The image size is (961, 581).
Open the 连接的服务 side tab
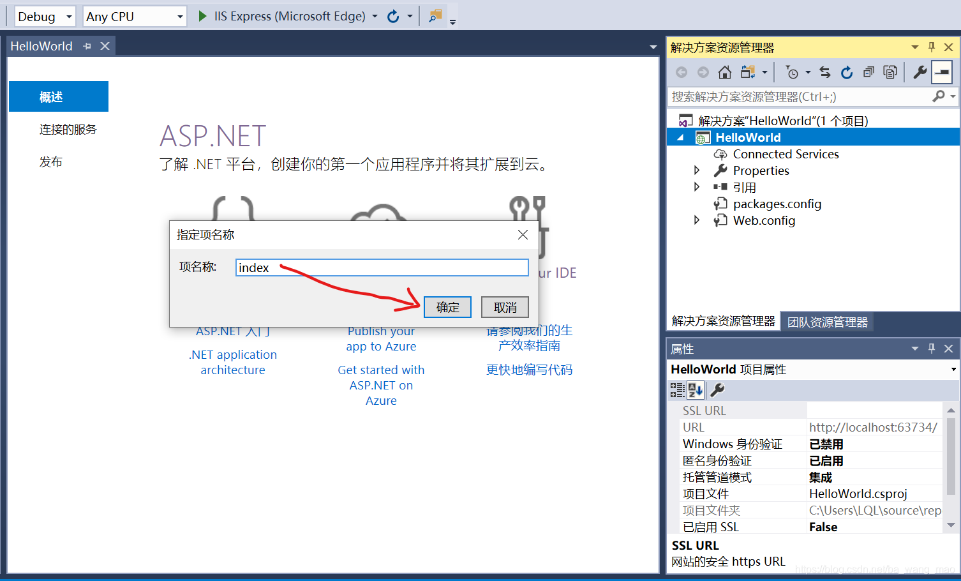pyautogui.click(x=68, y=129)
